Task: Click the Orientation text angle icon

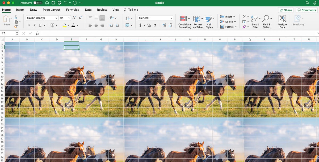Action: pyautogui.click(x=111, y=18)
